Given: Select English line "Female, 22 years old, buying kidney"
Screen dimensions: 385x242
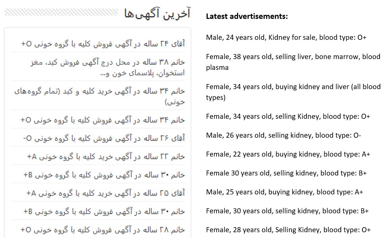Looking at the screenshot, I should click(x=288, y=154).
